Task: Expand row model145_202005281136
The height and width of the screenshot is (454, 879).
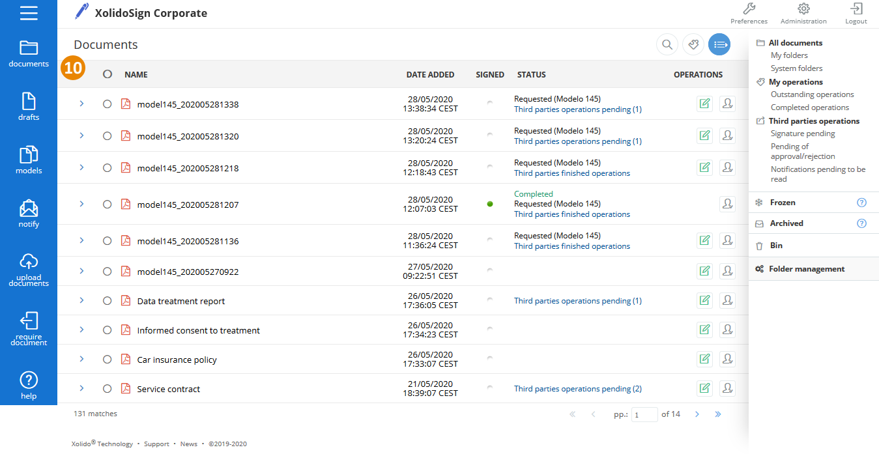Action: [81, 240]
